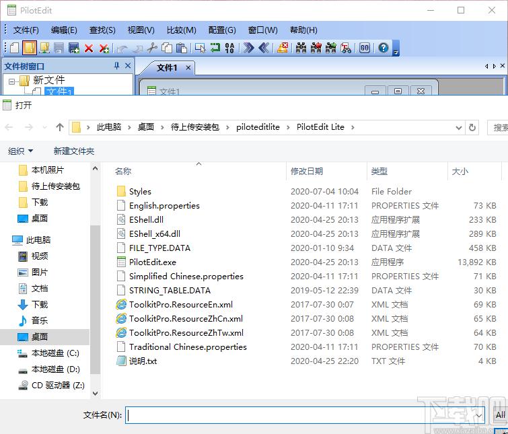The width and height of the screenshot is (508, 434).
Task: Click the highlighted Open File toolbar icon
Action: tap(29, 48)
